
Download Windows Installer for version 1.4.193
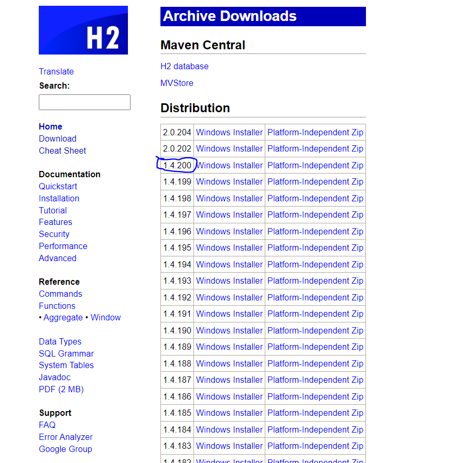coord(229,281)
